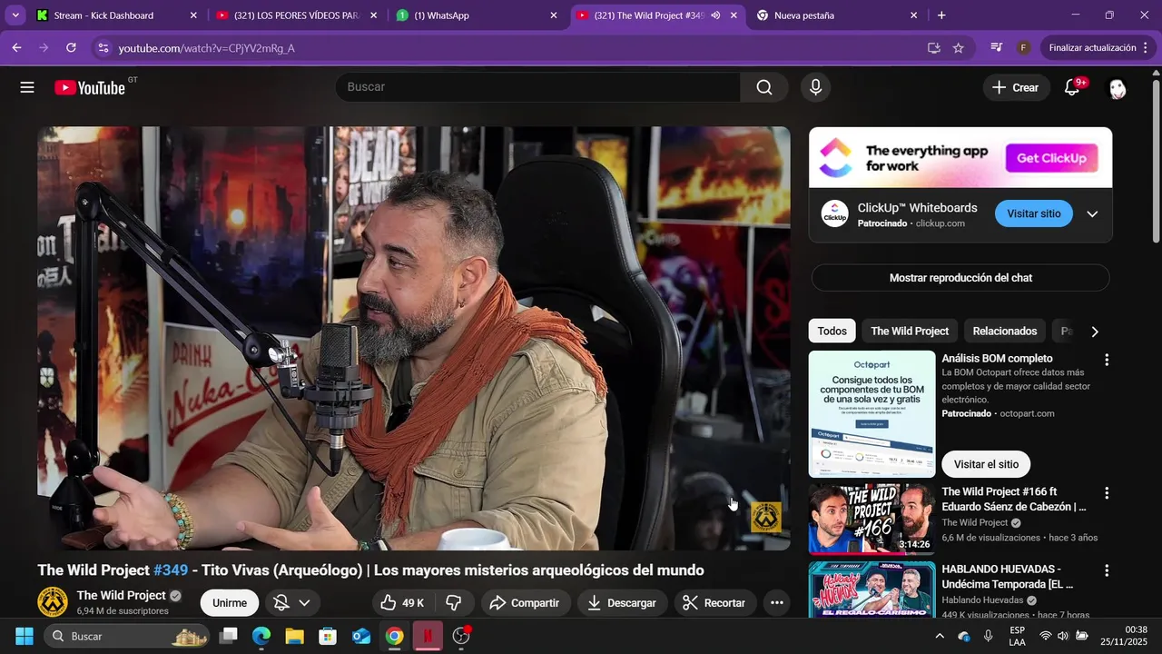Expand the ClickUp ad details chevron
Screen dimensions: 1162x654
click(x=1092, y=214)
